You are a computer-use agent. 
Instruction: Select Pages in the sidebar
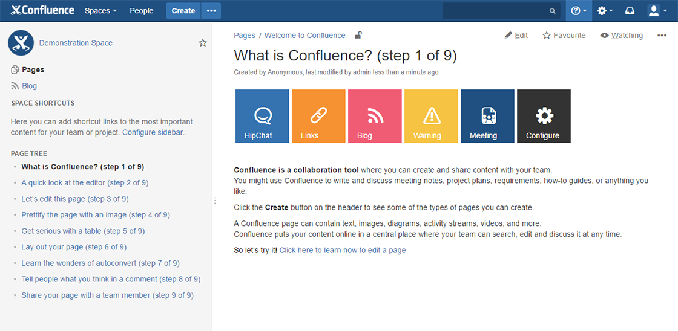[28, 69]
